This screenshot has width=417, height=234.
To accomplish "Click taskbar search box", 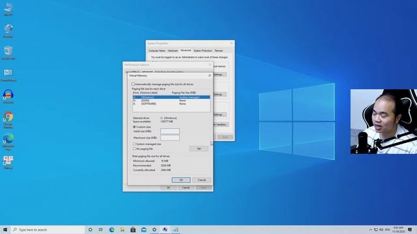I will tap(48, 229).
